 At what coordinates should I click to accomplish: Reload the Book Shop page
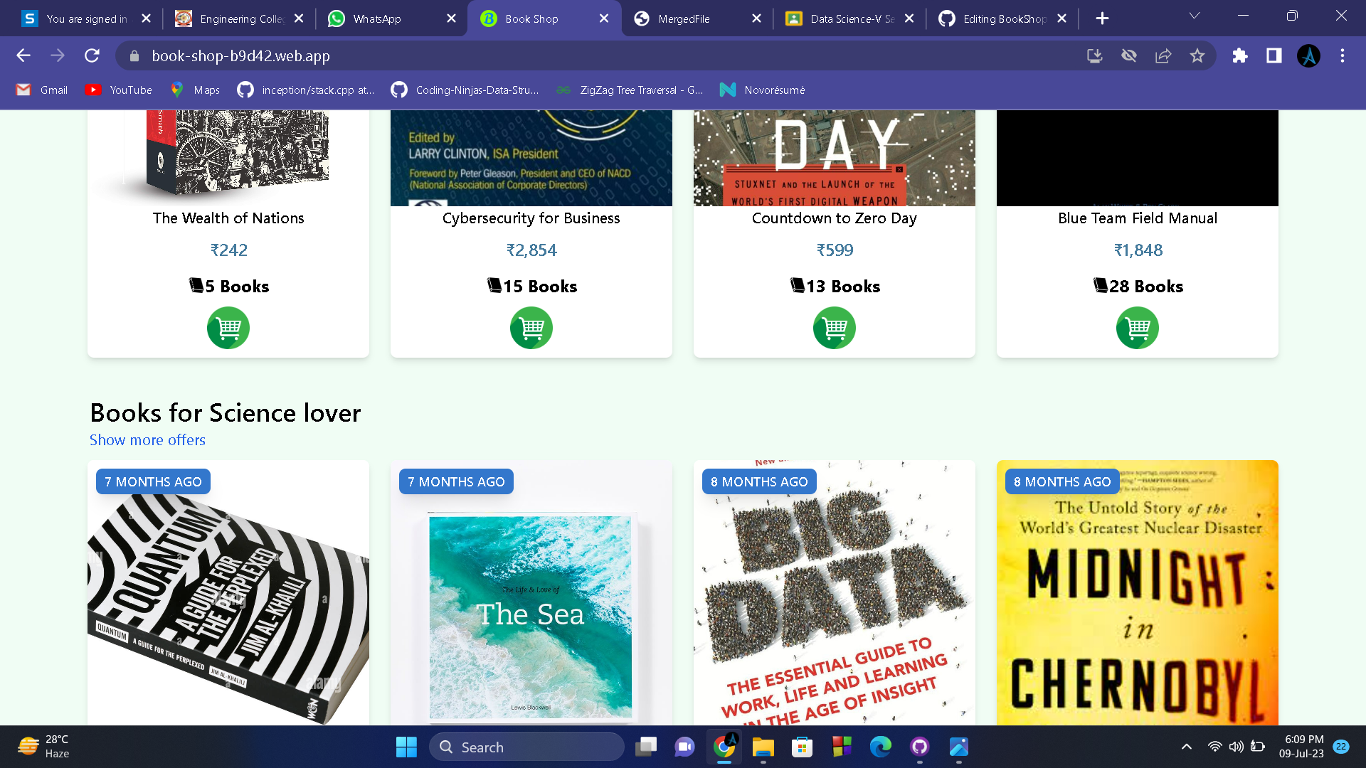[92, 55]
